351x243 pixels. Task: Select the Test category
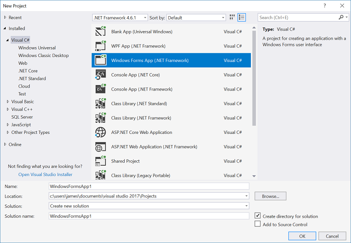(x=22, y=94)
